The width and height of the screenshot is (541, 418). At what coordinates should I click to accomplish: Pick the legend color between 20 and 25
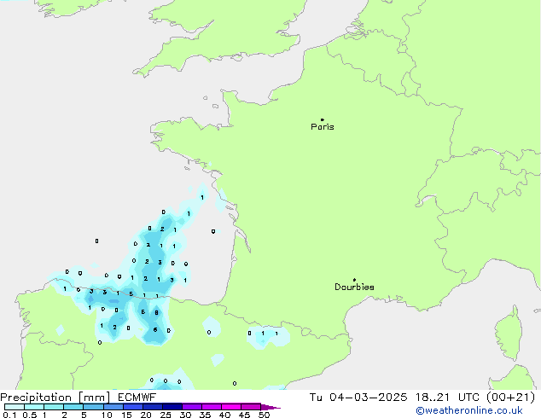(154, 407)
